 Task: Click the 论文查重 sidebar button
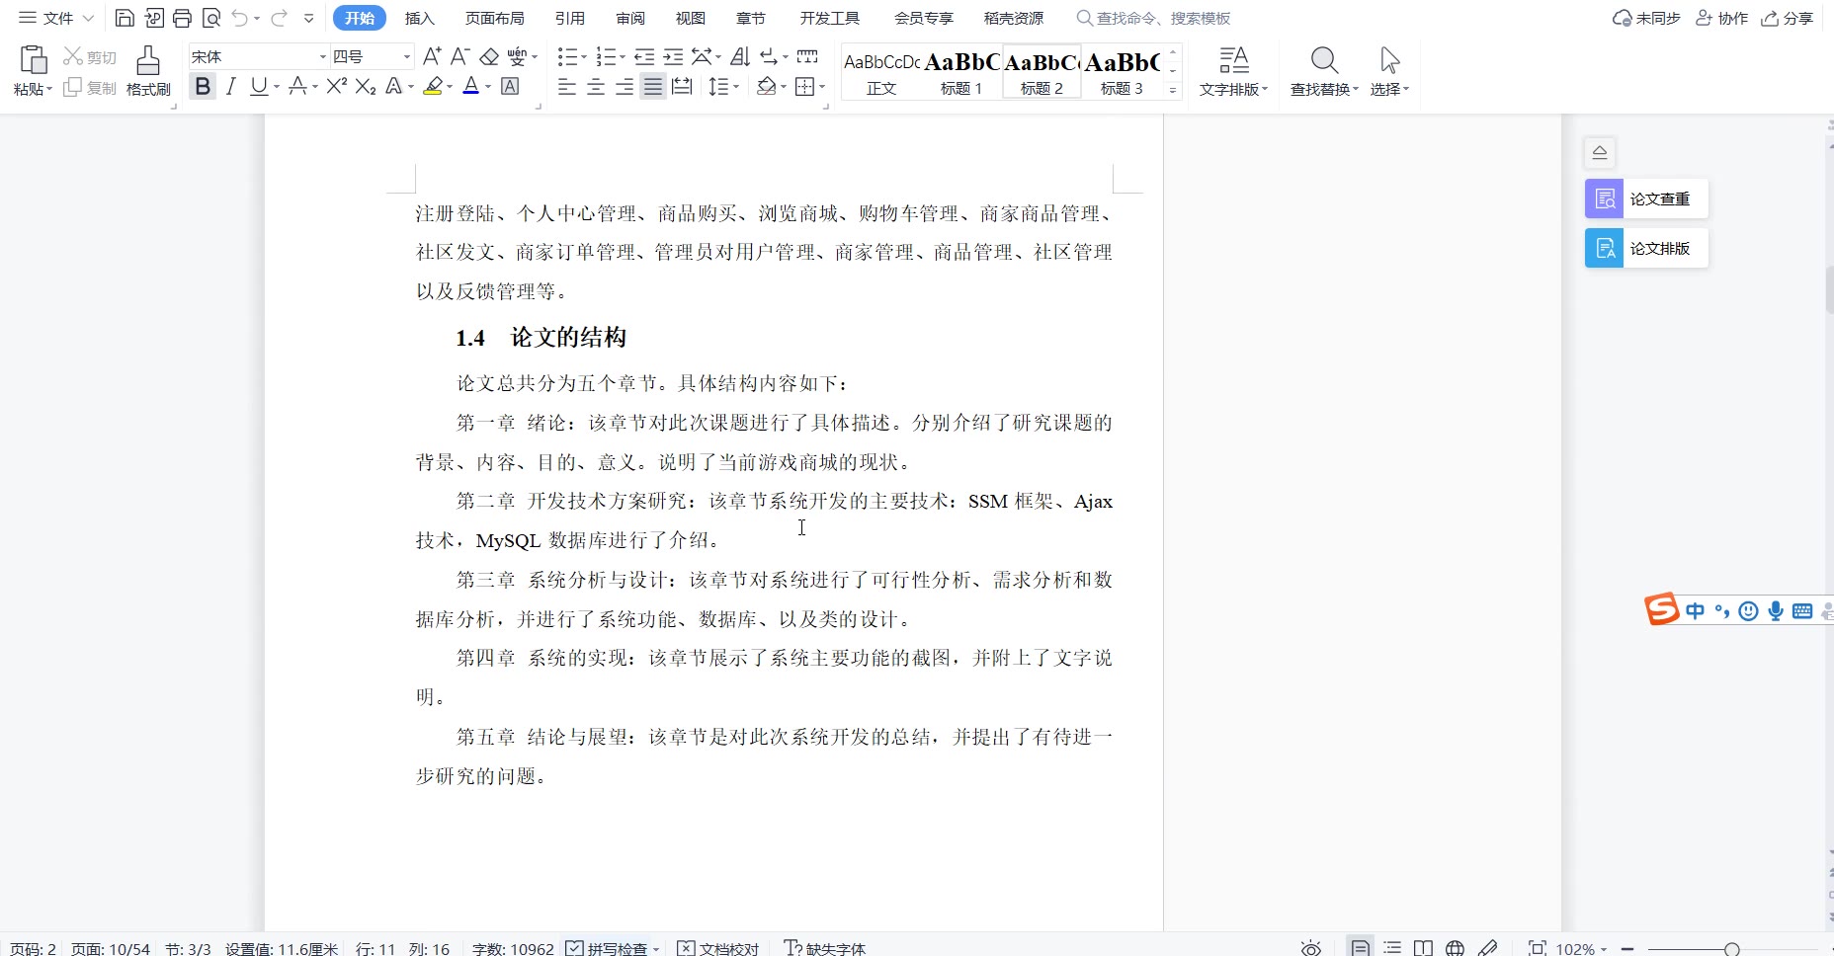point(1646,199)
